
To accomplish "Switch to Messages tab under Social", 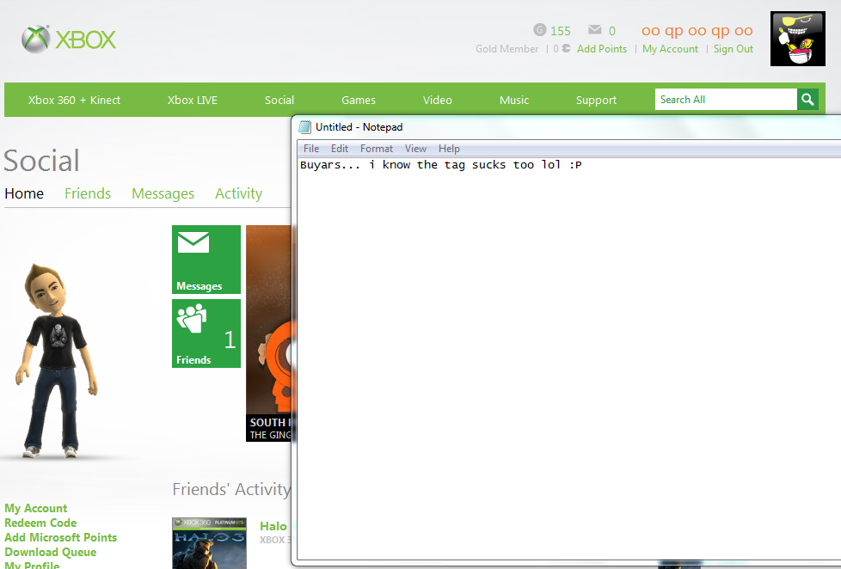I will pos(163,193).
